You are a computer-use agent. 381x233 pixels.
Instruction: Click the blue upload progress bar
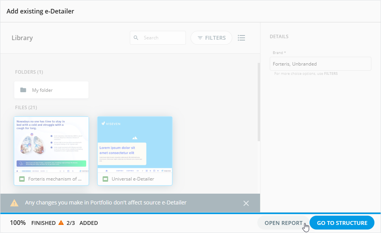pyautogui.click(x=190, y=213)
